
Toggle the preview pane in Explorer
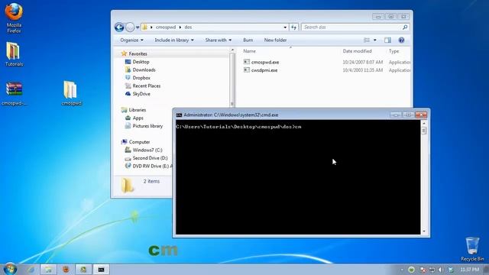point(387,40)
